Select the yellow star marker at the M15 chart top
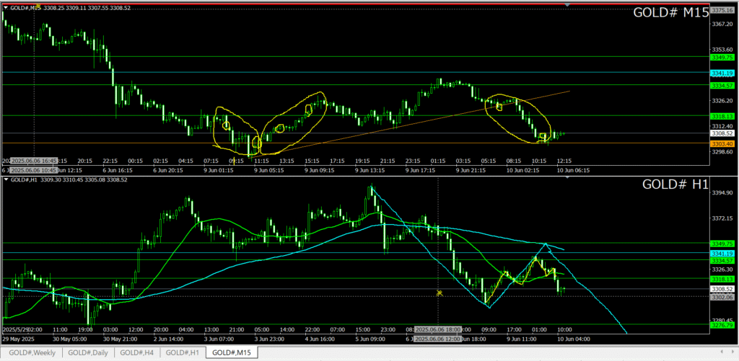The width and height of the screenshot is (739, 361). [x=38, y=6]
